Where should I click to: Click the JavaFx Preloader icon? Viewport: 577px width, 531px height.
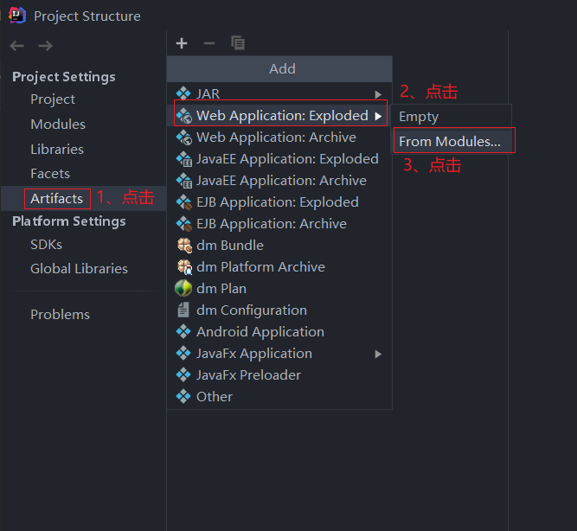tap(183, 375)
